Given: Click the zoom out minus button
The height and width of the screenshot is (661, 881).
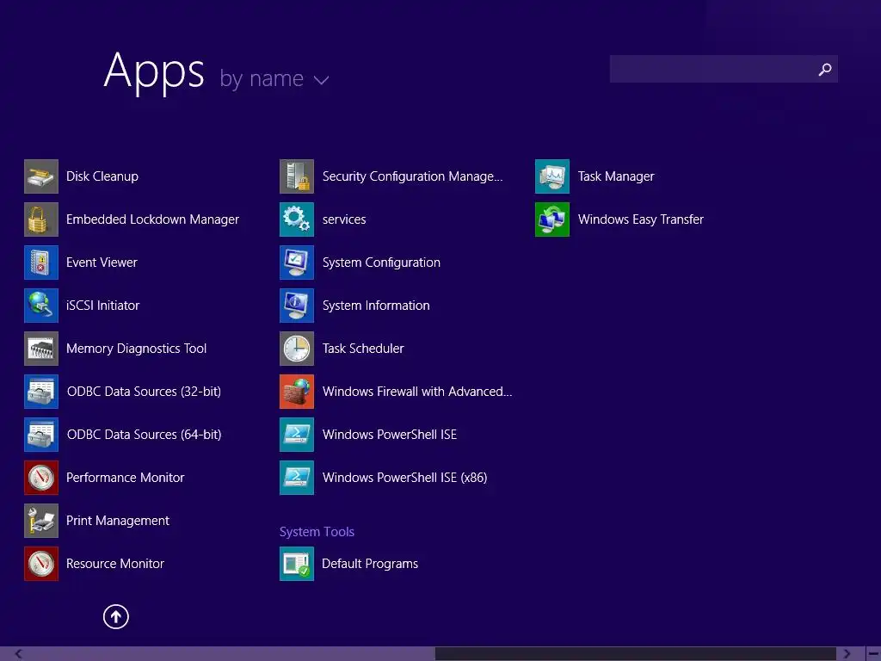Looking at the screenshot, I should click(x=873, y=654).
